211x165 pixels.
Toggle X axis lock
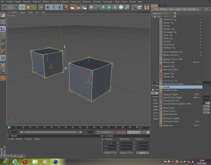click(48, 7)
